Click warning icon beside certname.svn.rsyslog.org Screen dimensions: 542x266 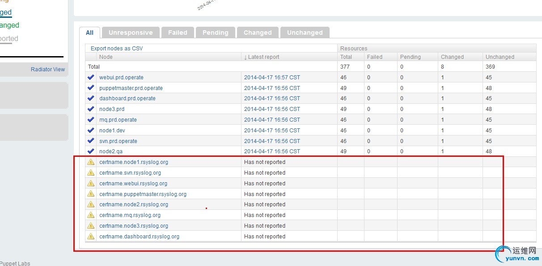91,172
